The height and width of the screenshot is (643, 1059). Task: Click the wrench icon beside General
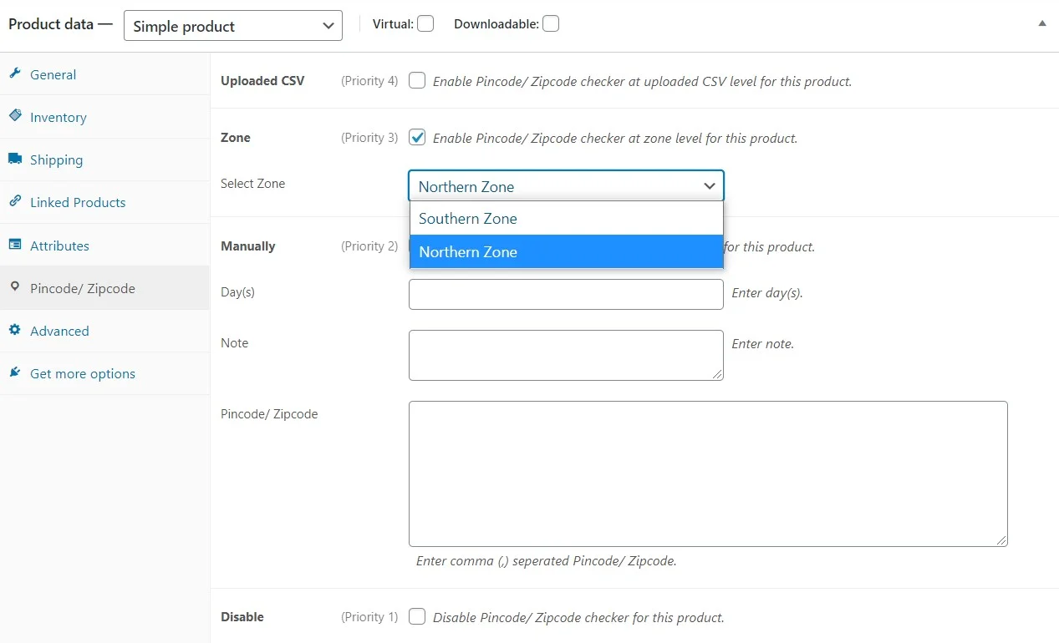14,73
